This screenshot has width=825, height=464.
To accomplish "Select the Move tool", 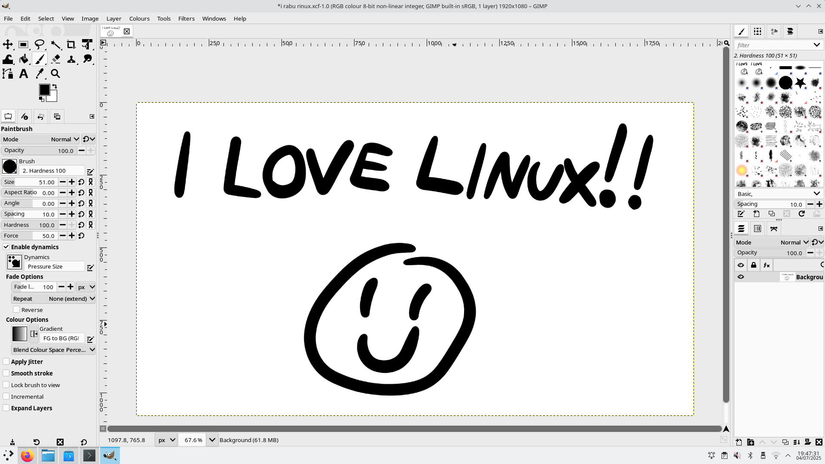I will [x=8, y=44].
